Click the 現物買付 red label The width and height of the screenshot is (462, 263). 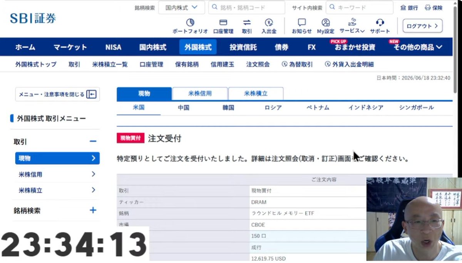pyautogui.click(x=131, y=138)
